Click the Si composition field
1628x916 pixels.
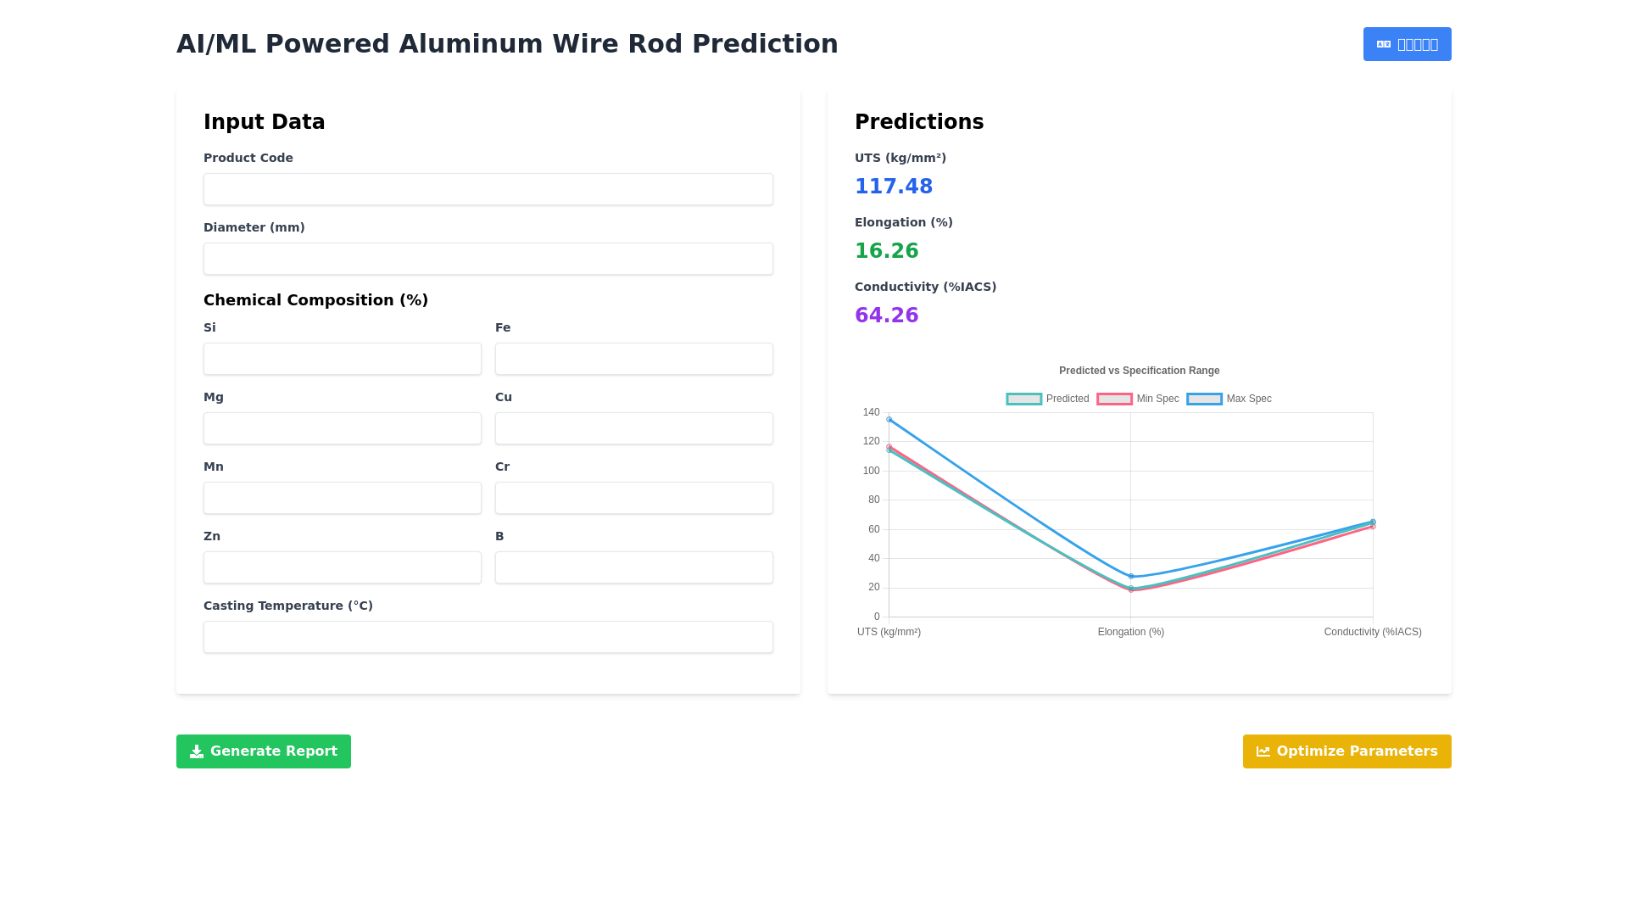pos(343,359)
